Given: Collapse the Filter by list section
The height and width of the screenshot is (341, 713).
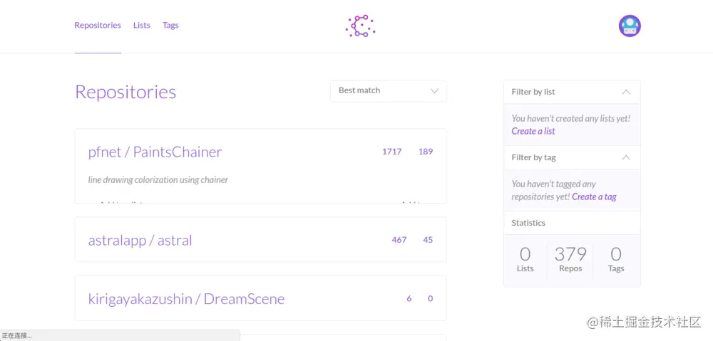Looking at the screenshot, I should (626, 92).
